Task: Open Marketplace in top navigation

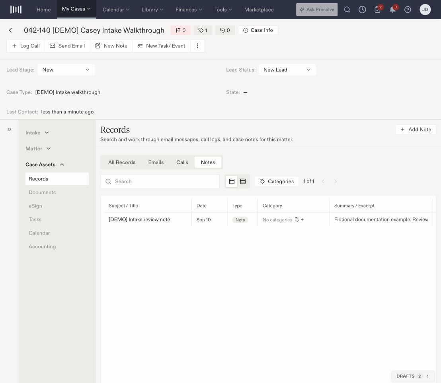Action: click(x=259, y=10)
